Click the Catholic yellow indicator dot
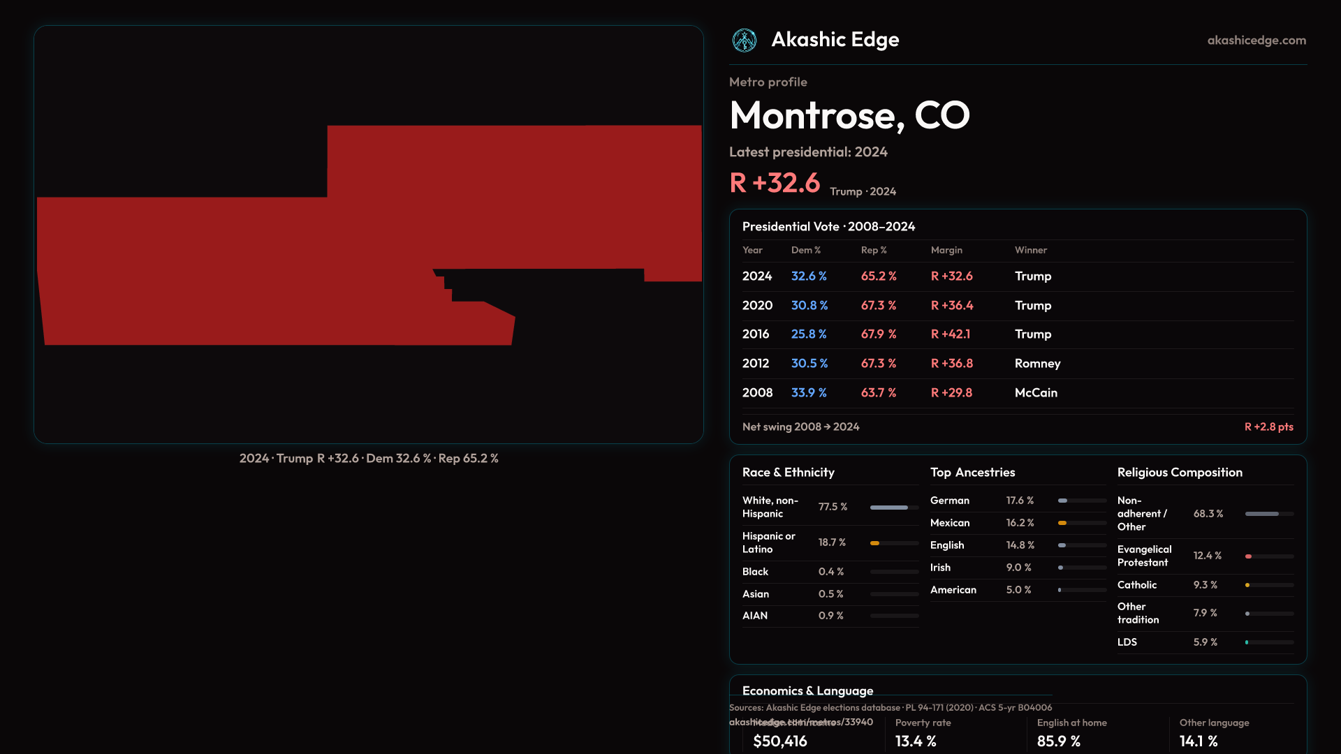 pos(1247,585)
